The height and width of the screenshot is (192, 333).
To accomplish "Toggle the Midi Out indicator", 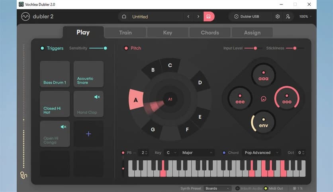I will [x=265, y=188].
